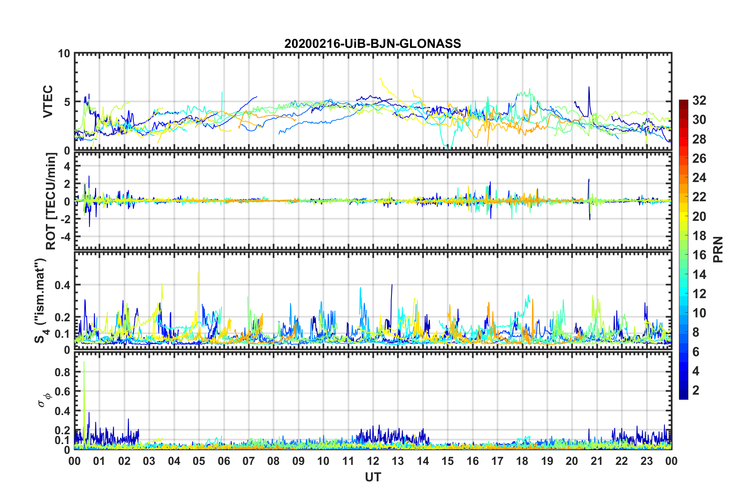Viewport: 746px width, 499px height.
Task: Select the VTEC y-axis label
Action: 48,102
